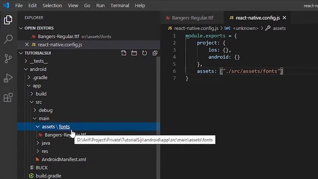Click the <unknown> breadcrumb segment
The width and height of the screenshot is (318, 179).
[x=245, y=28]
